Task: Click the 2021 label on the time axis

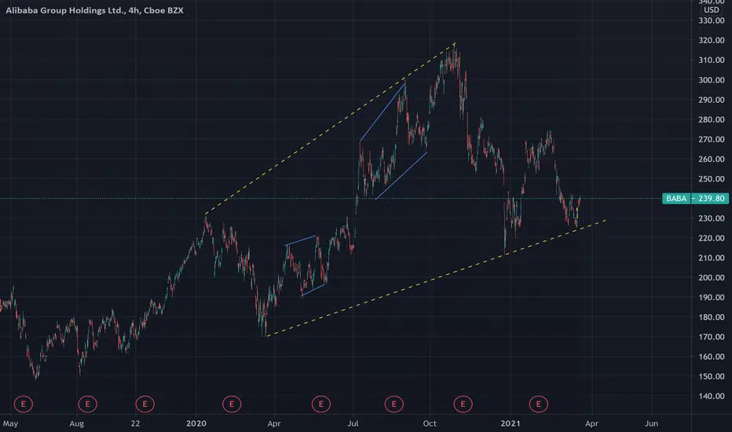Action: pos(511,423)
